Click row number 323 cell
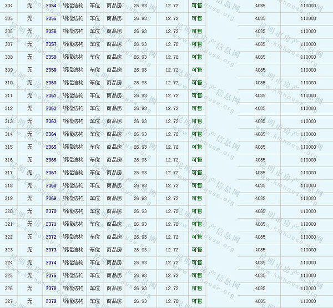The width and height of the screenshot is (333, 308). click(x=9, y=250)
